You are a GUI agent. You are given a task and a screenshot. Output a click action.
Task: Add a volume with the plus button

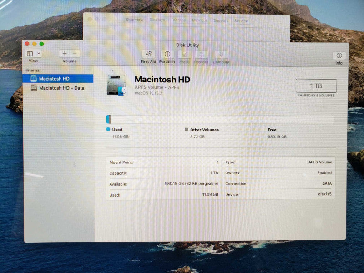(65, 54)
